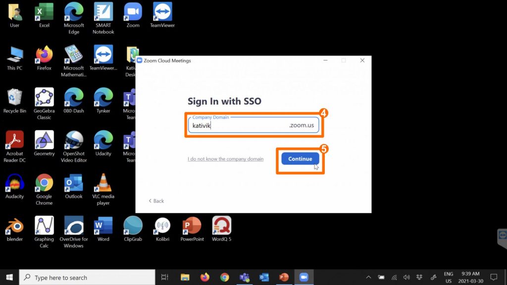Open Microsoft Teams from the taskbar
Image resolution: width=507 pixels, height=285 pixels.
244,277
